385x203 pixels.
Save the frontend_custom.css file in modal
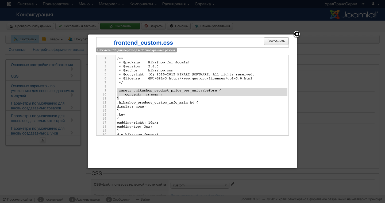click(x=276, y=41)
